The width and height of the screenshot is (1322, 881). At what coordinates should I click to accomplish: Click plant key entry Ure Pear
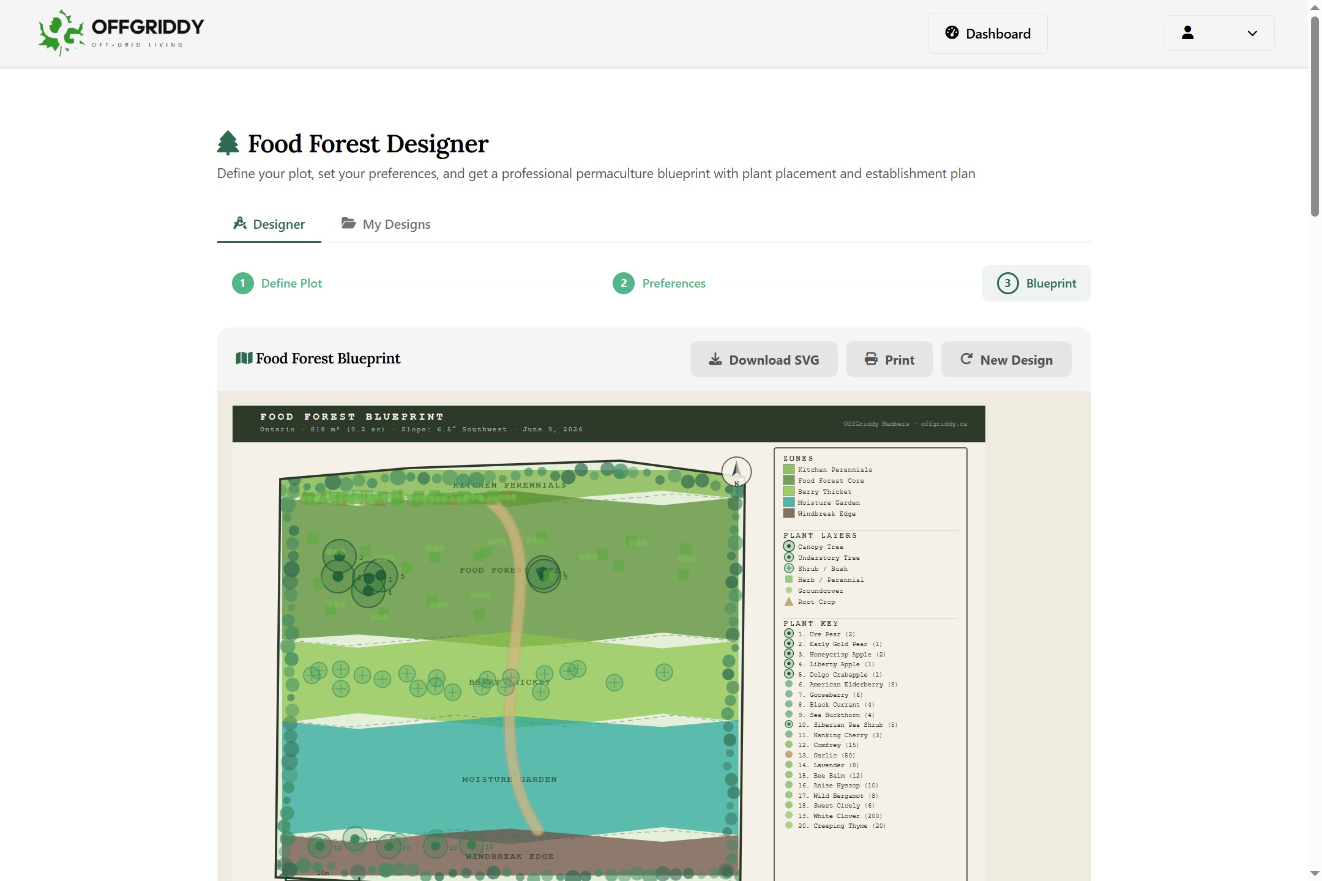[820, 634]
